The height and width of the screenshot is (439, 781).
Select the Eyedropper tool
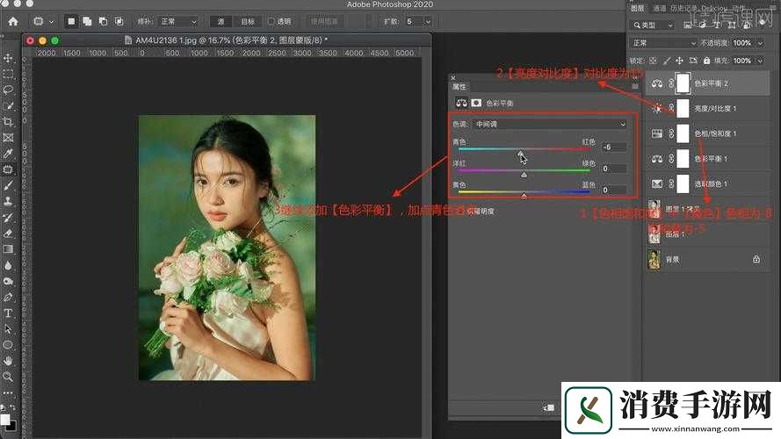[x=9, y=154]
